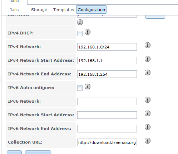Click info icon beside IPv4 DHCP checkbox
This screenshot has width=178, height=154.
tap(88, 32)
